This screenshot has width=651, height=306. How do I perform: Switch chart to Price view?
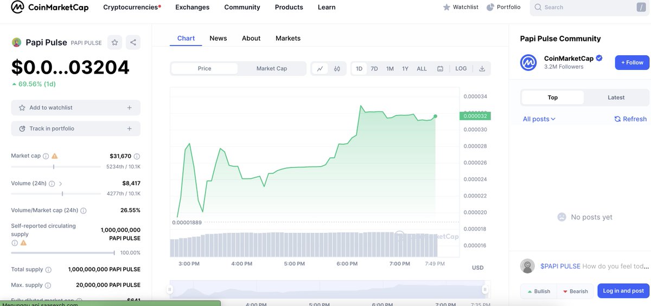click(205, 69)
